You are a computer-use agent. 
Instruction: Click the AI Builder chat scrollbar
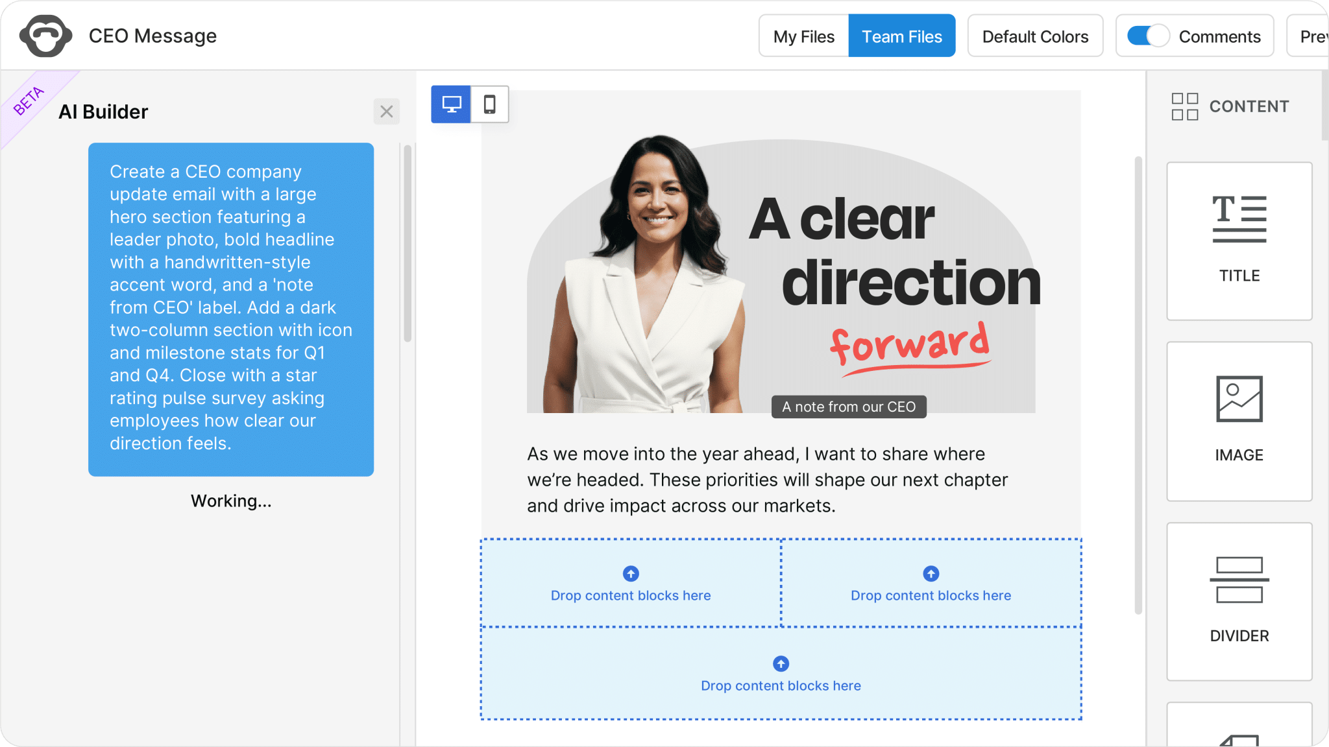408,243
